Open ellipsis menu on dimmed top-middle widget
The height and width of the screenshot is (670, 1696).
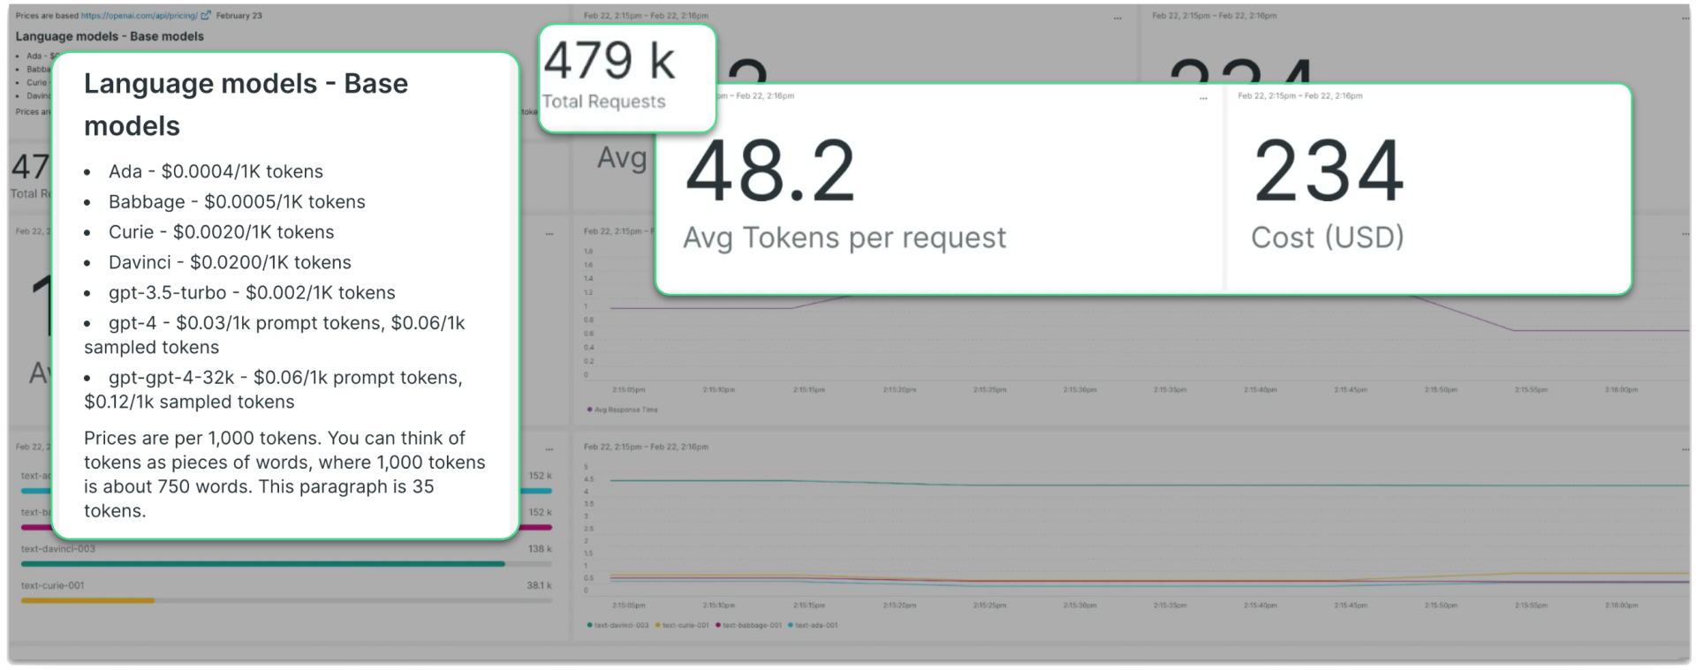(1117, 17)
